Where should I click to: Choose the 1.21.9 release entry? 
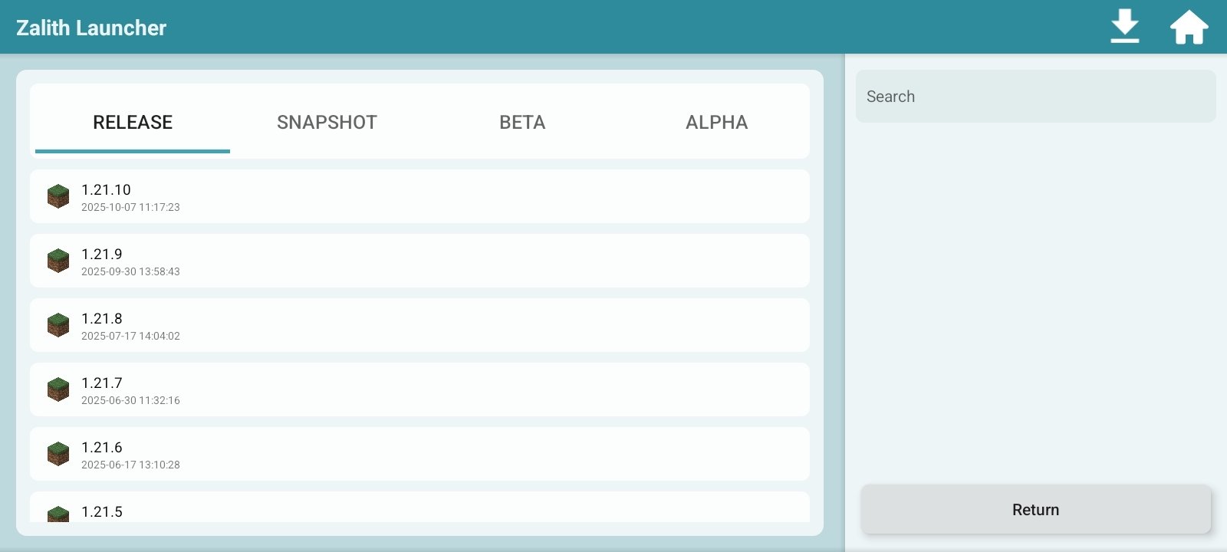tap(419, 261)
